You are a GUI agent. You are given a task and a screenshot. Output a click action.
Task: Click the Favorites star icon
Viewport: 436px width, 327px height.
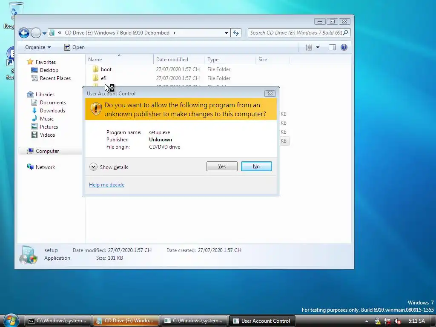click(30, 62)
